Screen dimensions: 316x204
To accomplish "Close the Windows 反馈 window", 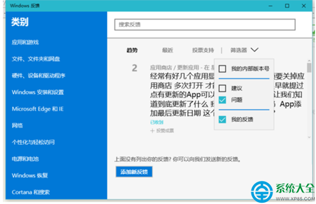I will (304, 6).
